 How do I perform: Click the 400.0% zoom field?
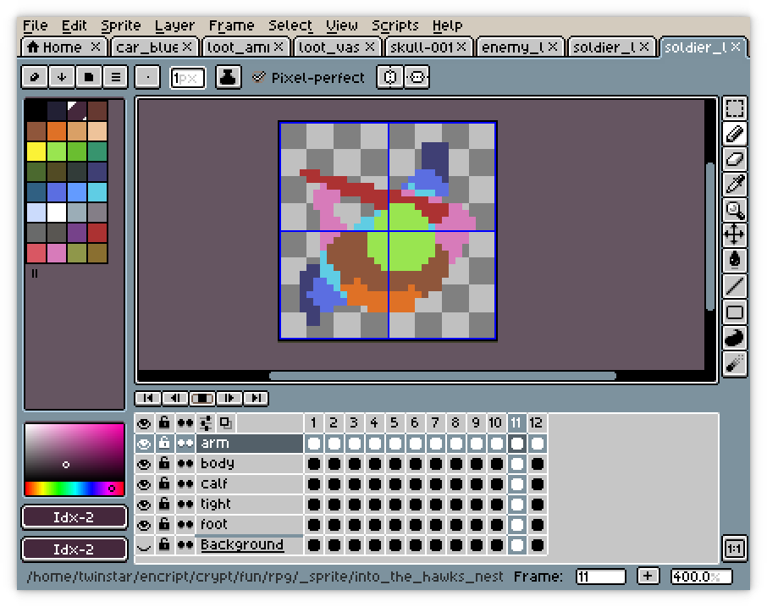(x=701, y=577)
